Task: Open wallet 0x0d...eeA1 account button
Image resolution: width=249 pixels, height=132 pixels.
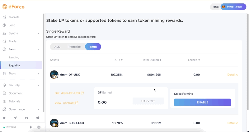Action: (x=233, y=7)
